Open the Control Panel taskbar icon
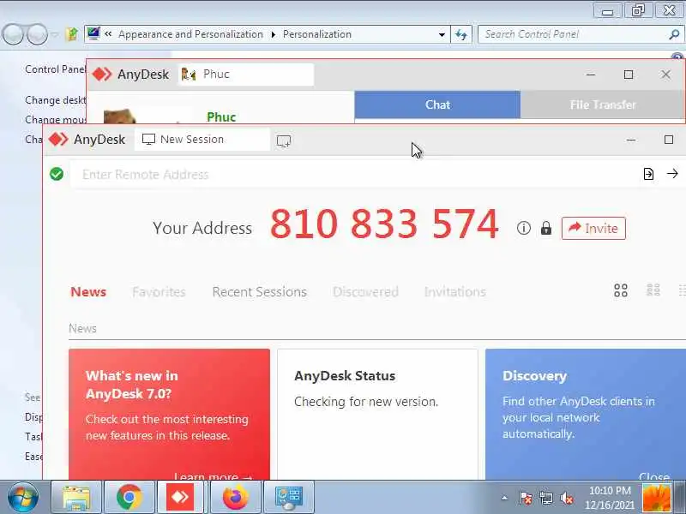Screen dimensions: 686x514 (288, 498)
